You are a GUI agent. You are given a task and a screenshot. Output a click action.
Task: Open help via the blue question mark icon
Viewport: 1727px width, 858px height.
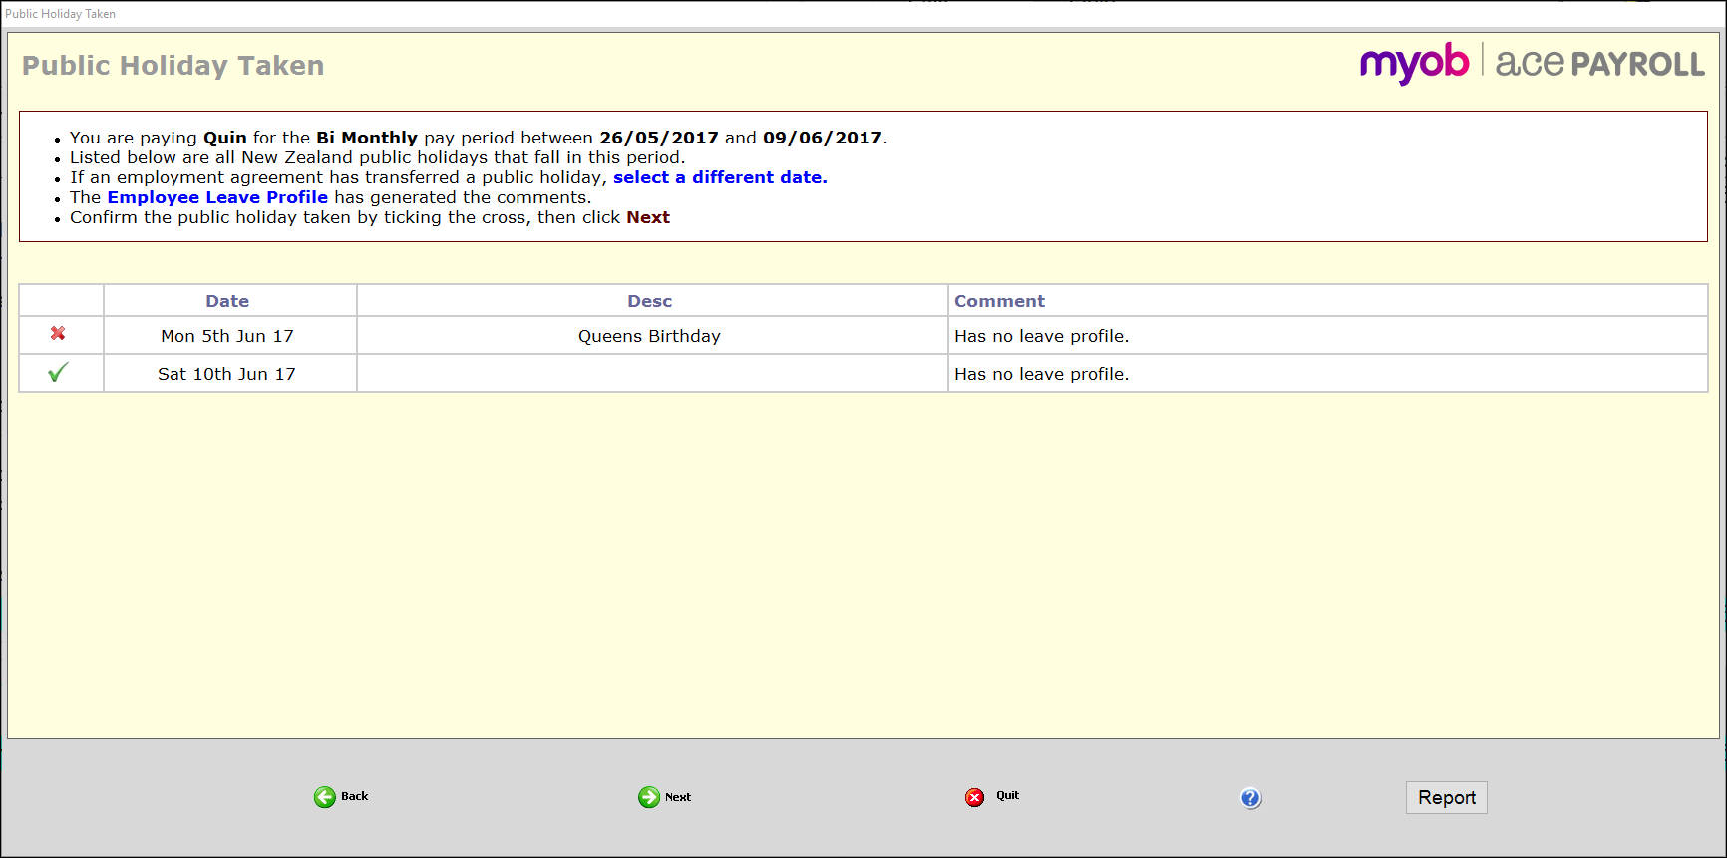pyautogui.click(x=1250, y=798)
